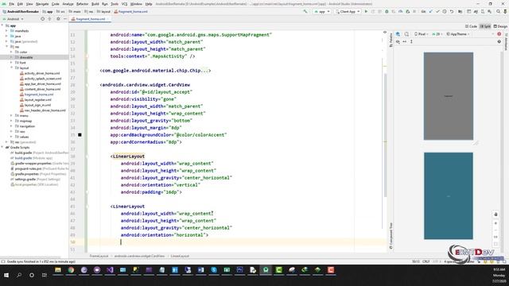The height and width of the screenshot is (286, 509).
Task: Open Task View on the taskbar
Action: (x=45, y=275)
